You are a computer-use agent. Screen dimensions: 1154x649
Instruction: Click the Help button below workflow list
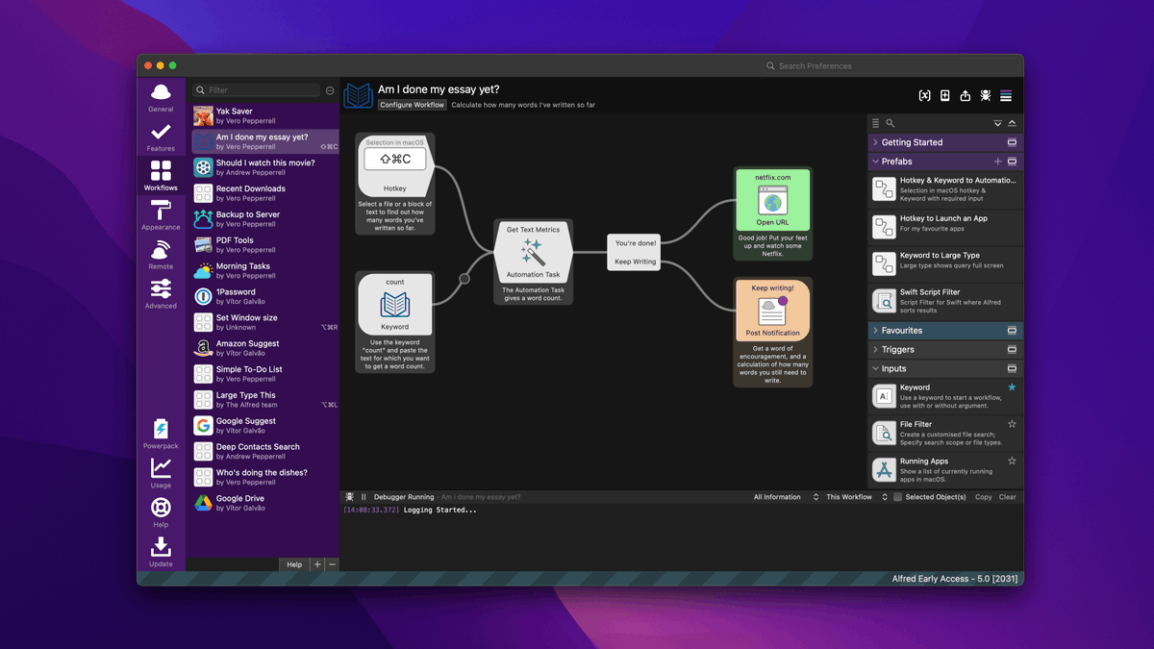(x=294, y=564)
